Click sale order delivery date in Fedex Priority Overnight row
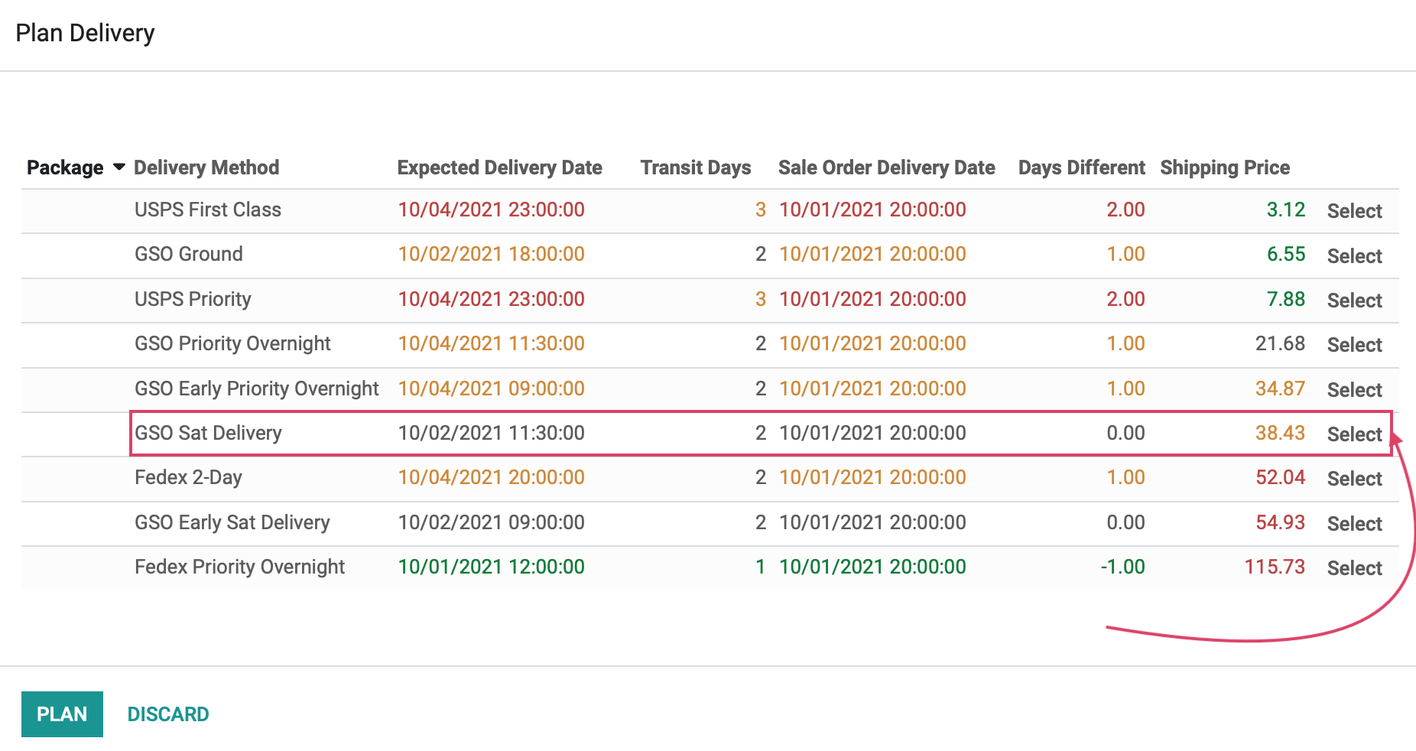 coord(872,567)
